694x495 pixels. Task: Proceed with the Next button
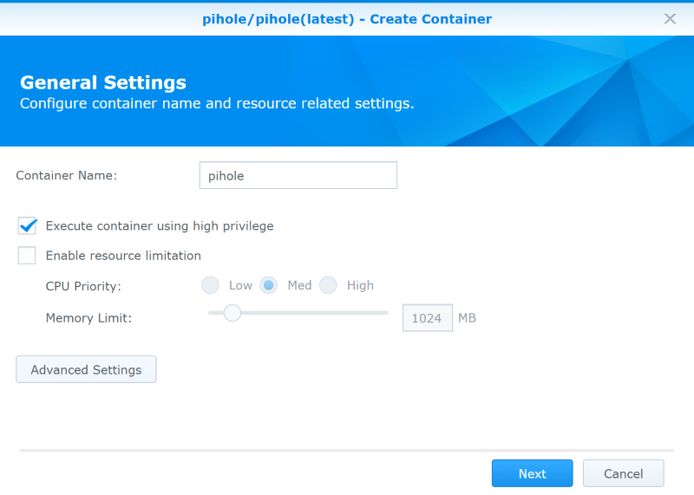pos(532,473)
